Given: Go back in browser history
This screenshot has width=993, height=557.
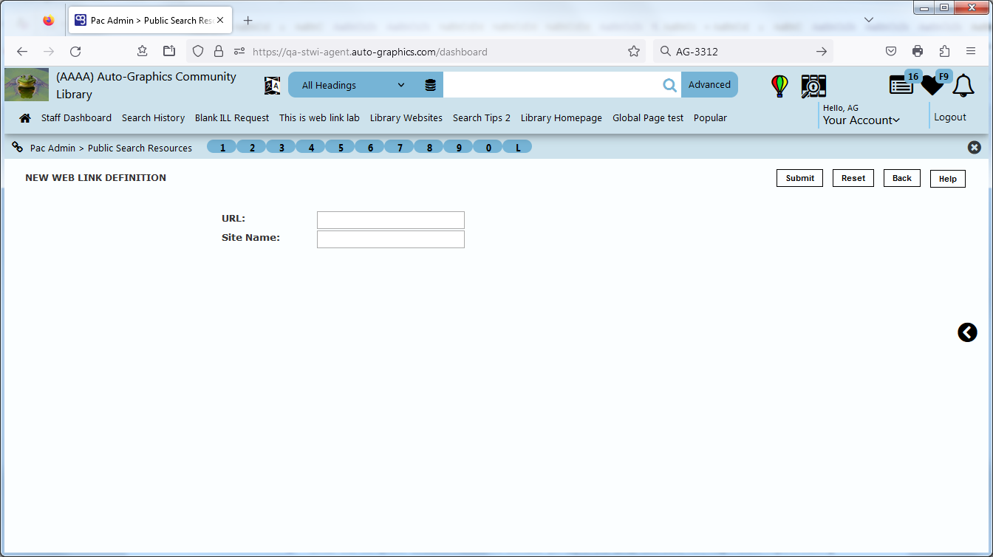Looking at the screenshot, I should tap(22, 51).
